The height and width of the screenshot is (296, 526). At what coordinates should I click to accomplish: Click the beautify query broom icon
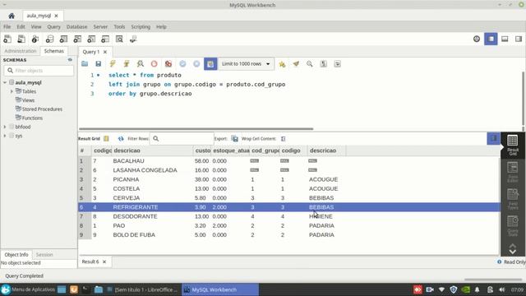[x=296, y=64]
